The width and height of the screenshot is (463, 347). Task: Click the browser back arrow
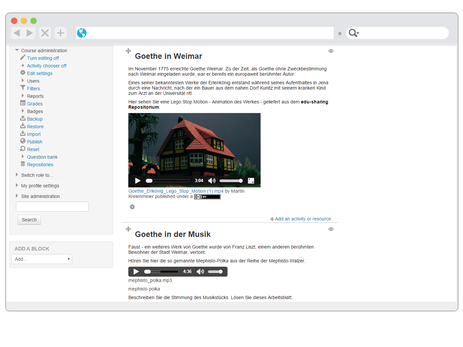pyautogui.click(x=17, y=33)
